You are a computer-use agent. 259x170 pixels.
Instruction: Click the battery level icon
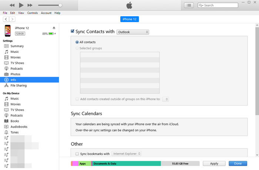(x=51, y=34)
